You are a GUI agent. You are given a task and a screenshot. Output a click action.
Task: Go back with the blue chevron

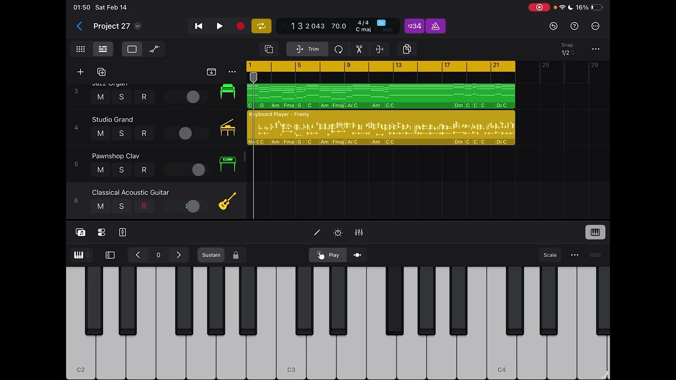(79, 26)
